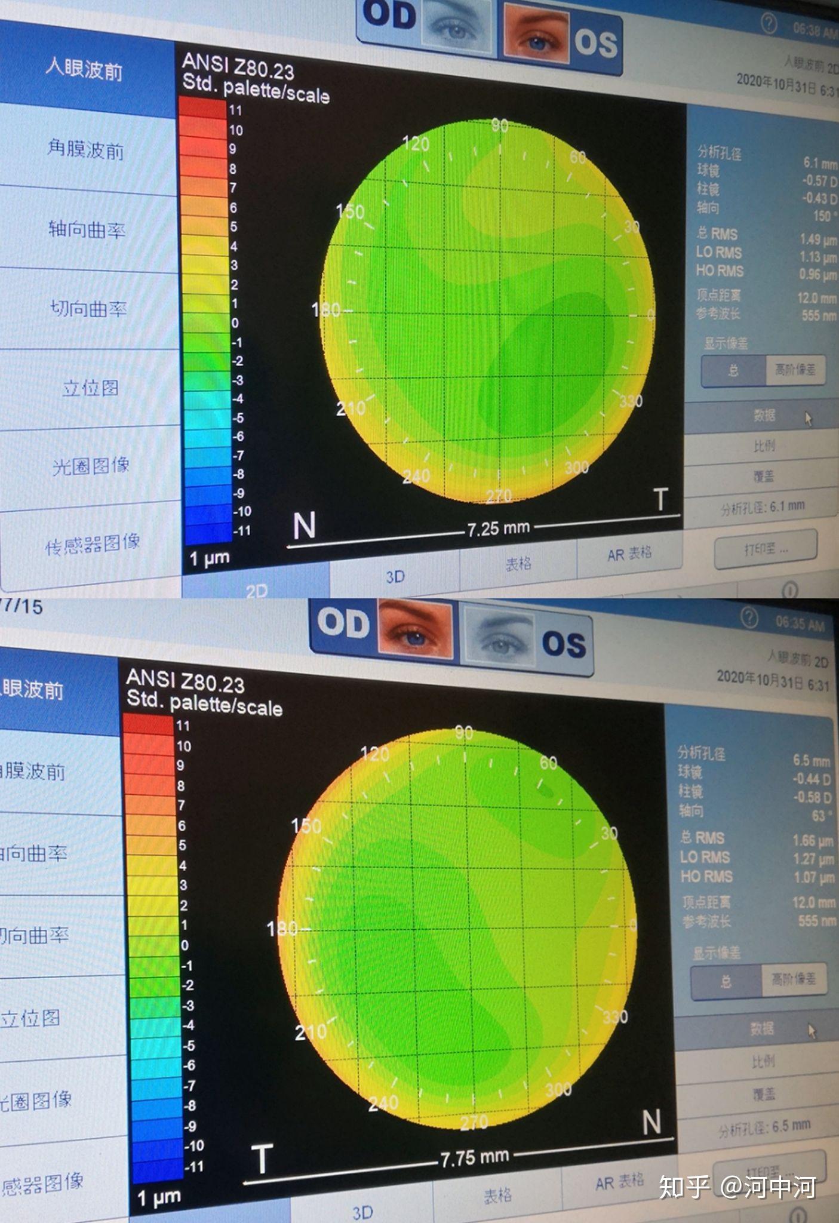Switch to 高阶像差 in bottom screen
The image size is (839, 1223).
(x=794, y=978)
